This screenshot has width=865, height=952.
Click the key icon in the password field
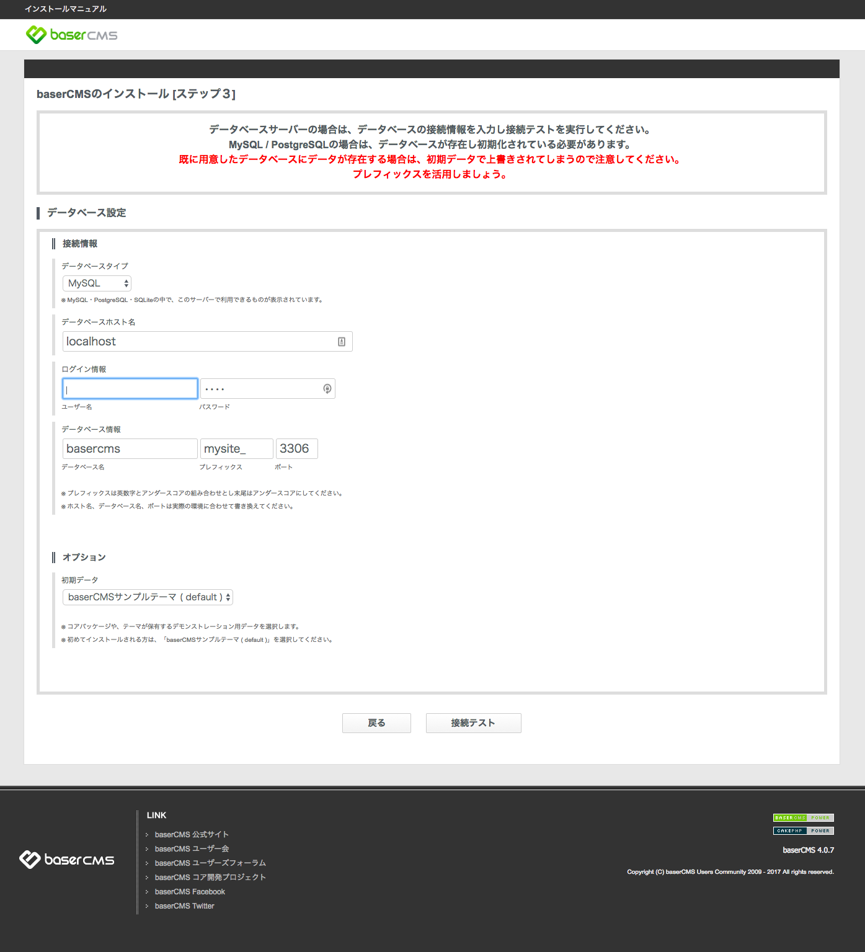[x=327, y=388]
